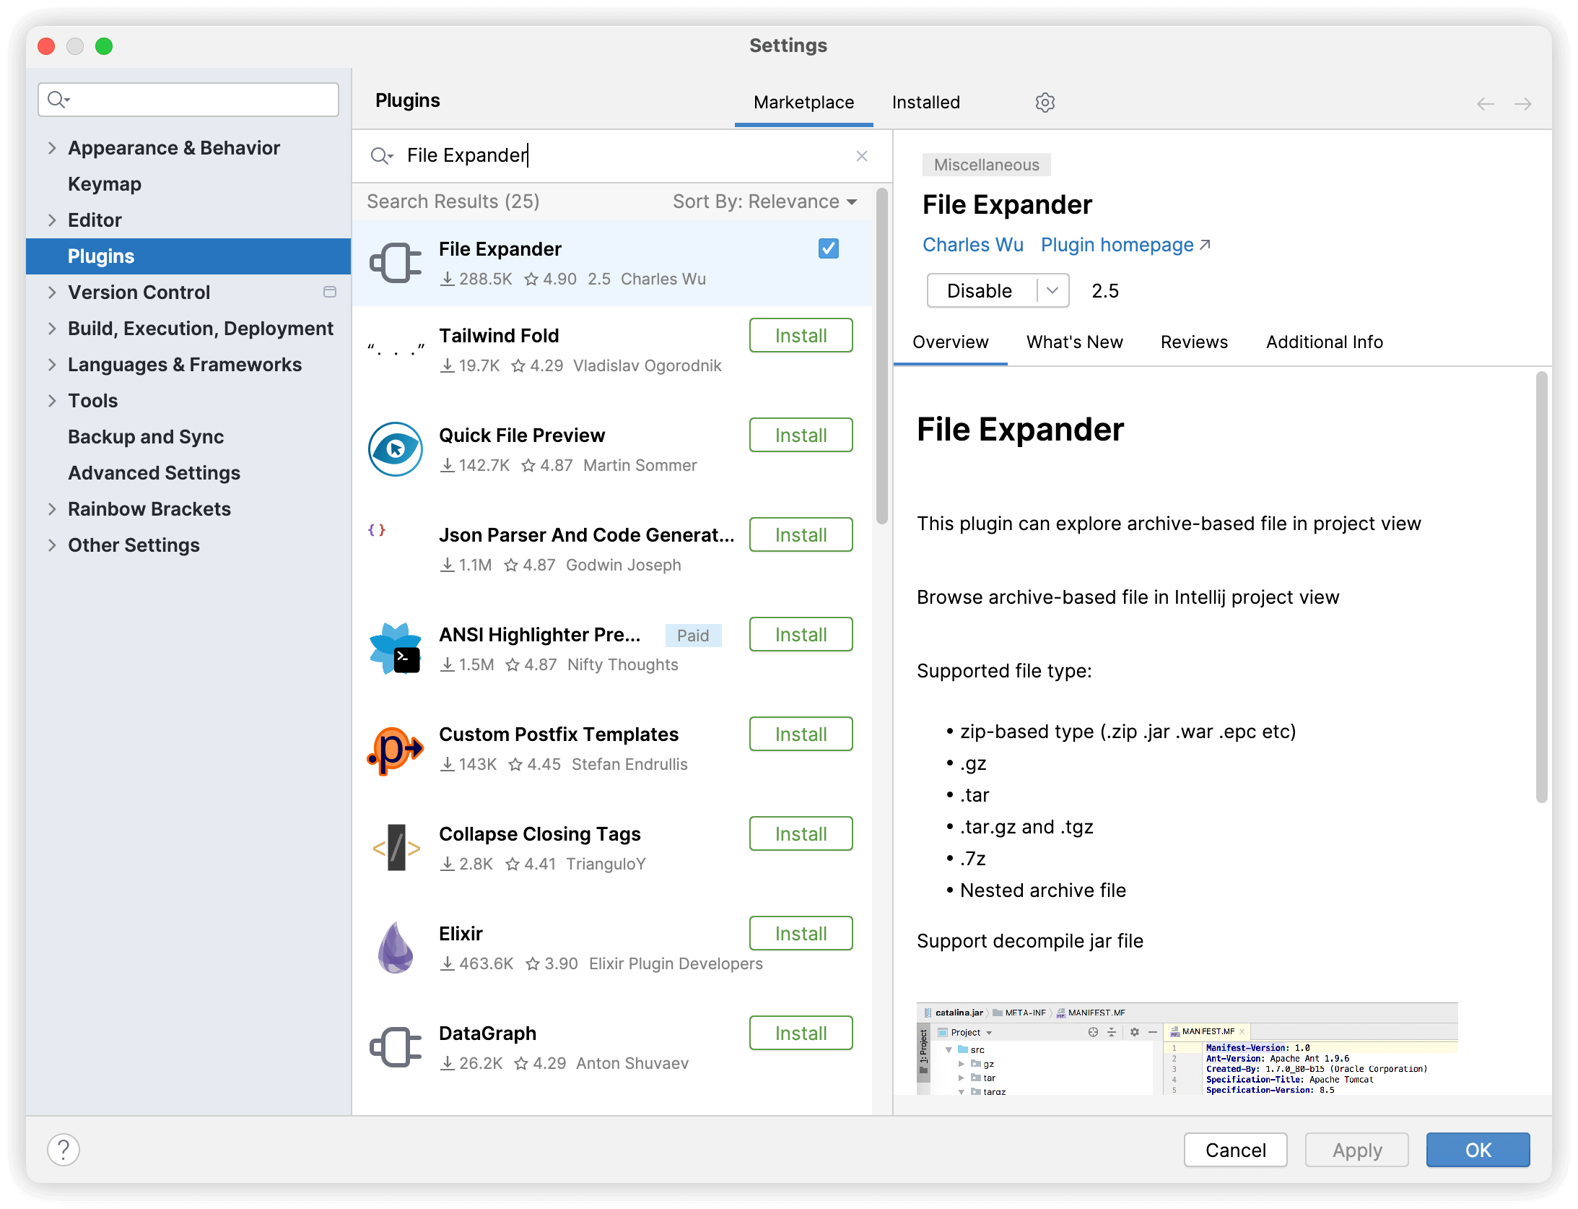The width and height of the screenshot is (1578, 1209).
Task: Click the ANSI Highlighter plugin icon
Action: pyautogui.click(x=396, y=649)
